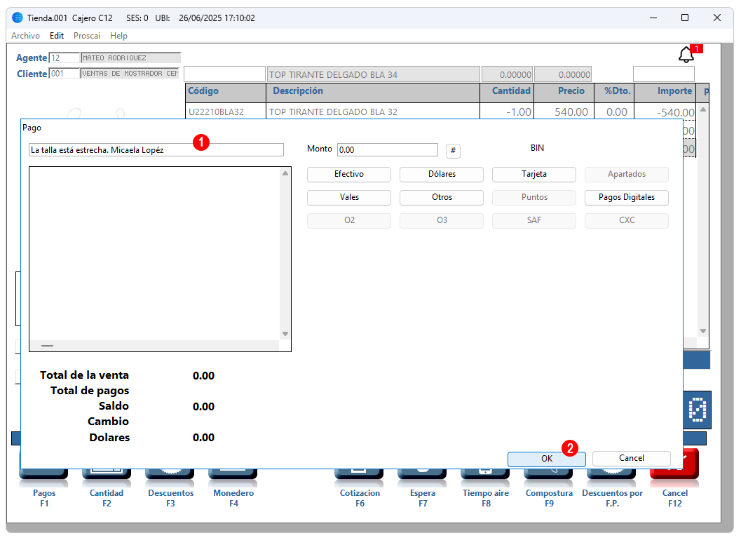Open the Proscai menu
The height and width of the screenshot is (538, 741).
(x=87, y=36)
